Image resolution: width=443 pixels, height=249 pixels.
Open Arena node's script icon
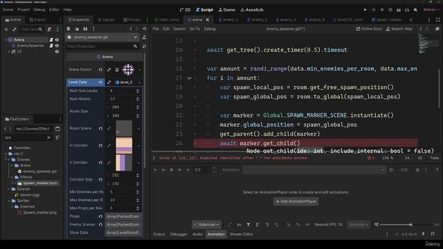coord(51,40)
